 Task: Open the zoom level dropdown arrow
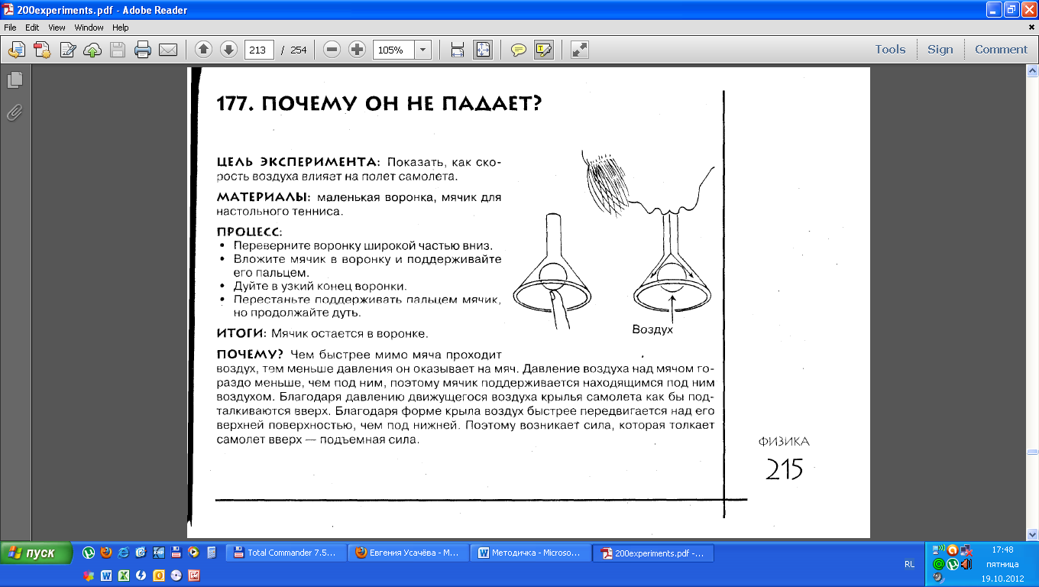(x=422, y=50)
